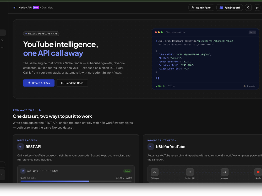Select the Webhook node icon

pos(155,172)
